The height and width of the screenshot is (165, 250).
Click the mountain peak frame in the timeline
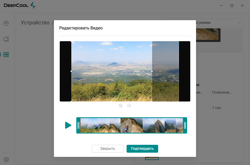point(159,125)
